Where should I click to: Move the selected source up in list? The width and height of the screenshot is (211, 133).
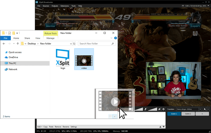(x=160, y=127)
